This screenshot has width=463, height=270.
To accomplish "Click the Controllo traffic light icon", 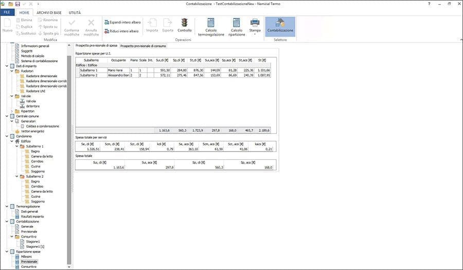I will tap(184, 23).
